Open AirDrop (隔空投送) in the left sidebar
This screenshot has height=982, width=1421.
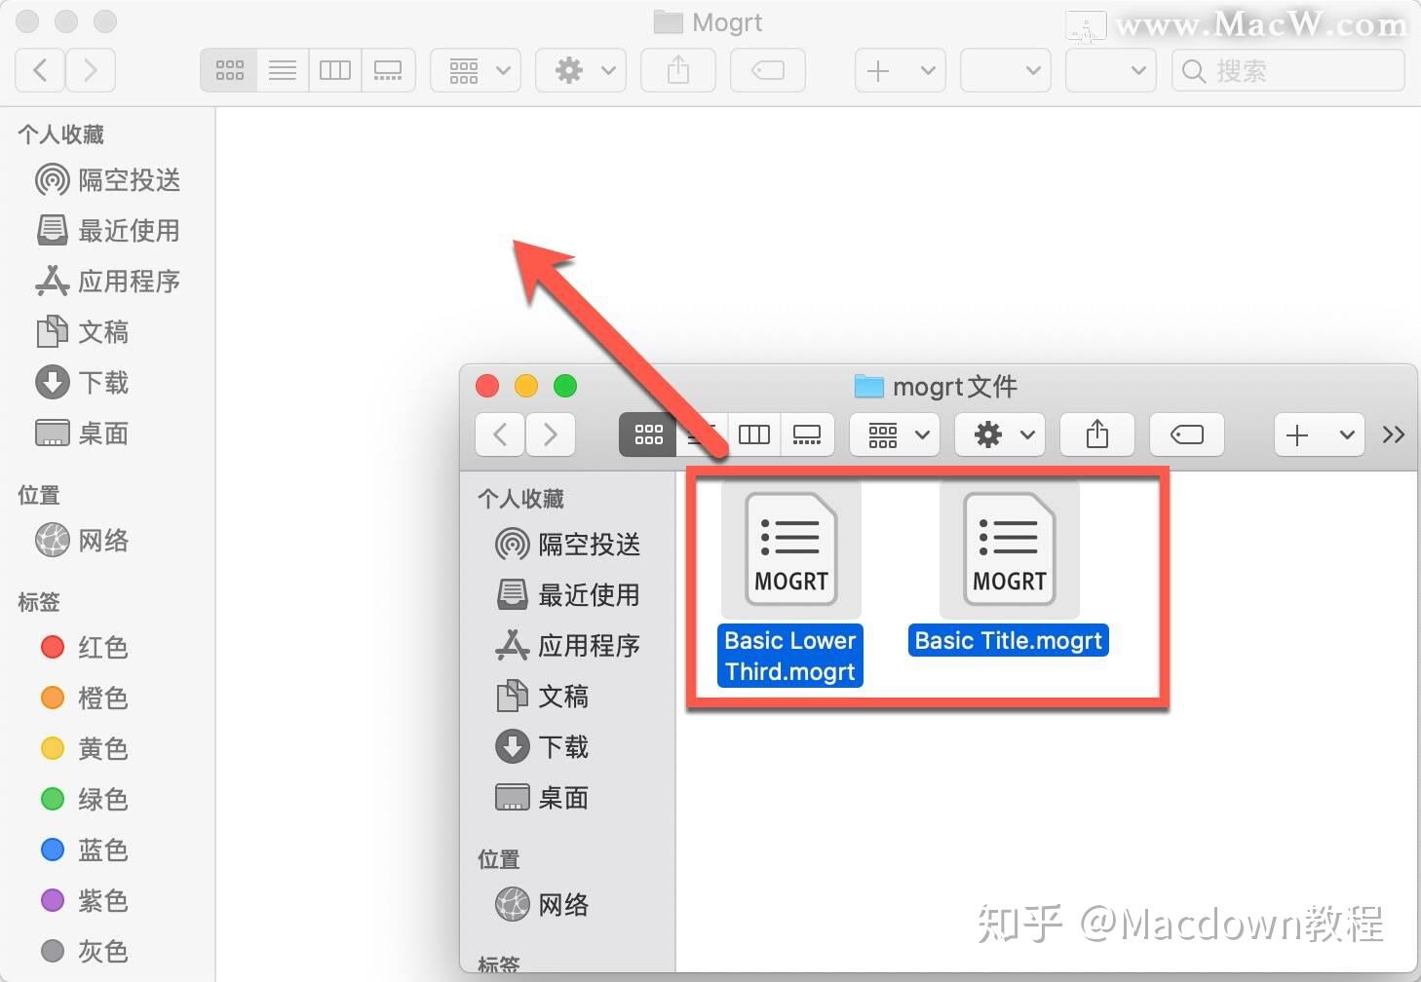pyautogui.click(x=107, y=180)
